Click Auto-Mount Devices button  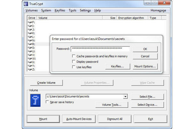click(x=79, y=119)
